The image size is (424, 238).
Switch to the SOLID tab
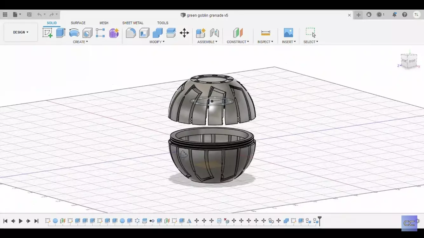(52, 23)
